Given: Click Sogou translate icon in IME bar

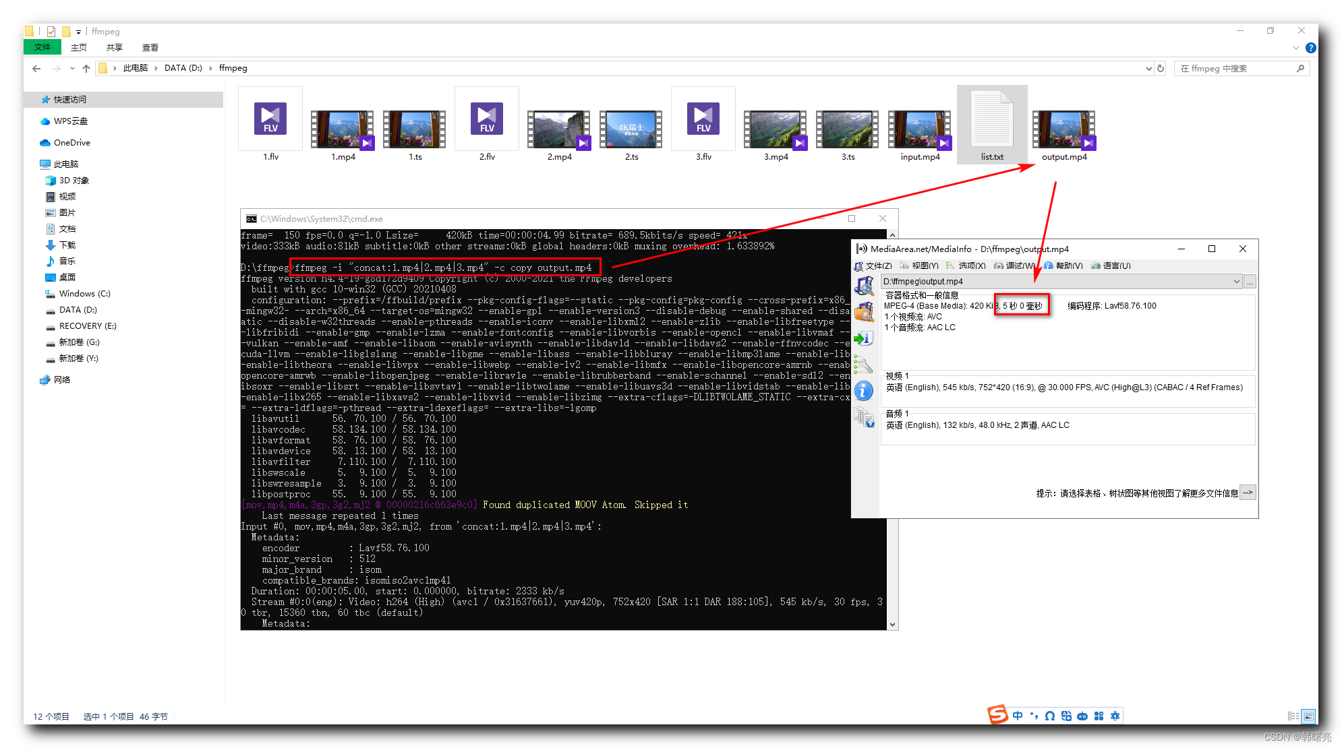Looking at the screenshot, I should tap(1066, 716).
